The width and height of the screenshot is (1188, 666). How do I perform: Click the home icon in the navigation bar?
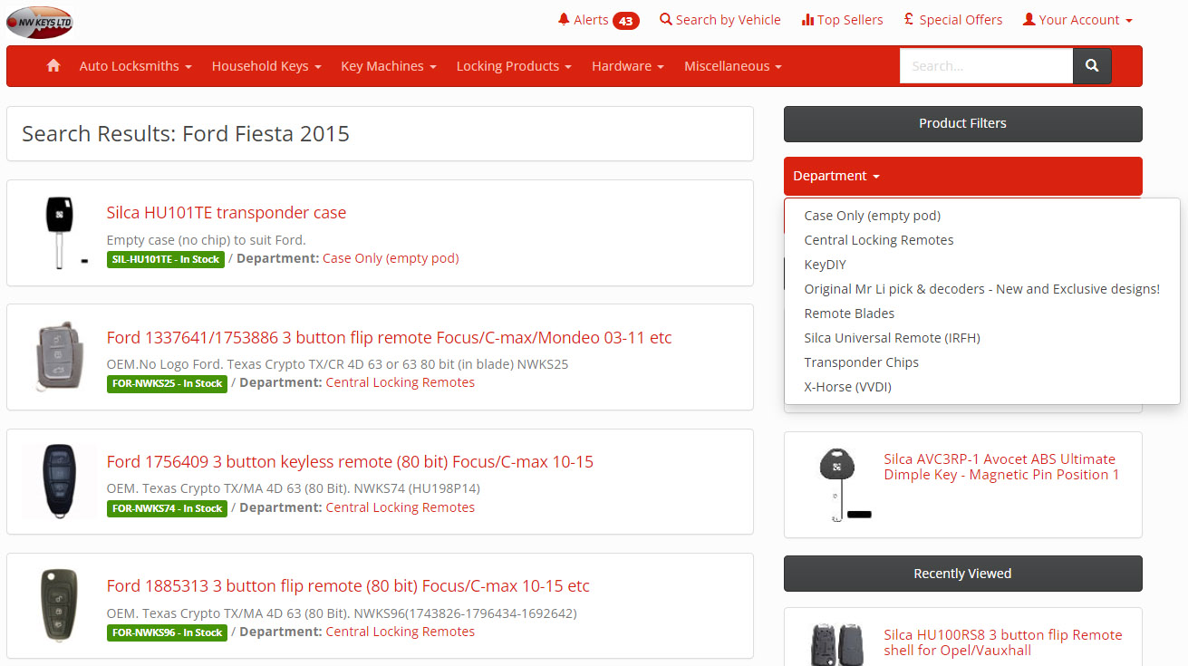53,65
